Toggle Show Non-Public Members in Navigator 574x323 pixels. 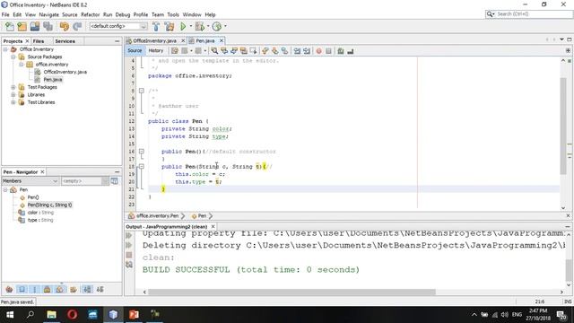48,289
